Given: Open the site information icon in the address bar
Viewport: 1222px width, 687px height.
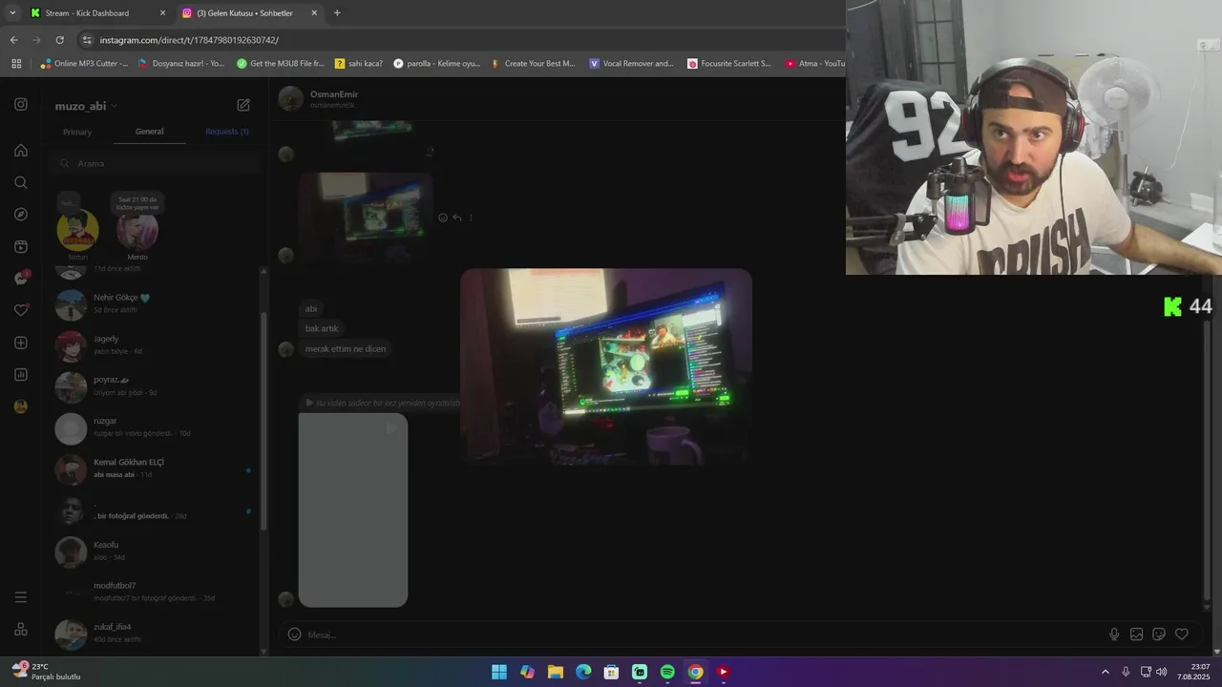Looking at the screenshot, I should 87,40.
